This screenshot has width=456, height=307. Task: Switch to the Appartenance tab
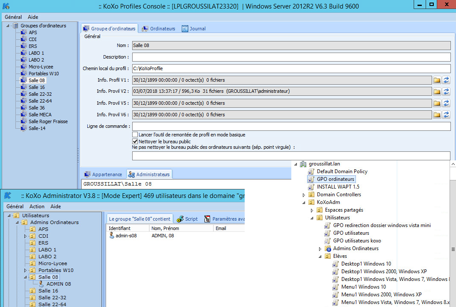(x=103, y=174)
